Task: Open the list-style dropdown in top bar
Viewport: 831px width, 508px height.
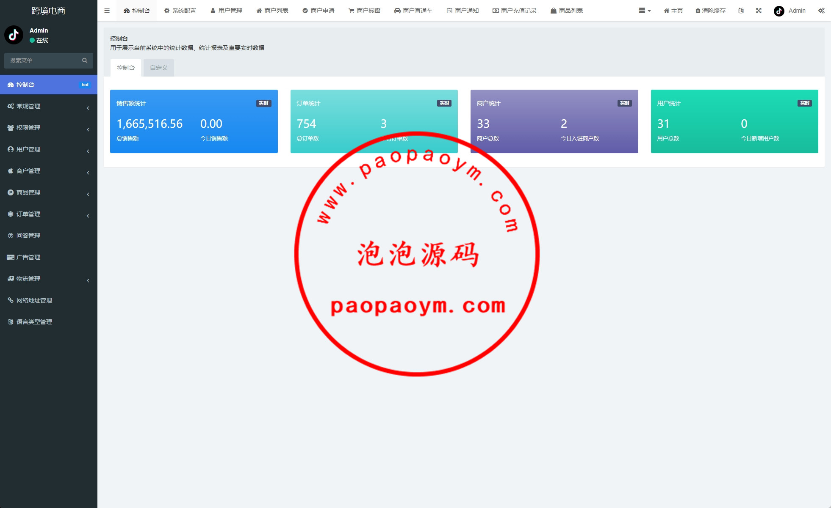Action: 645,11
